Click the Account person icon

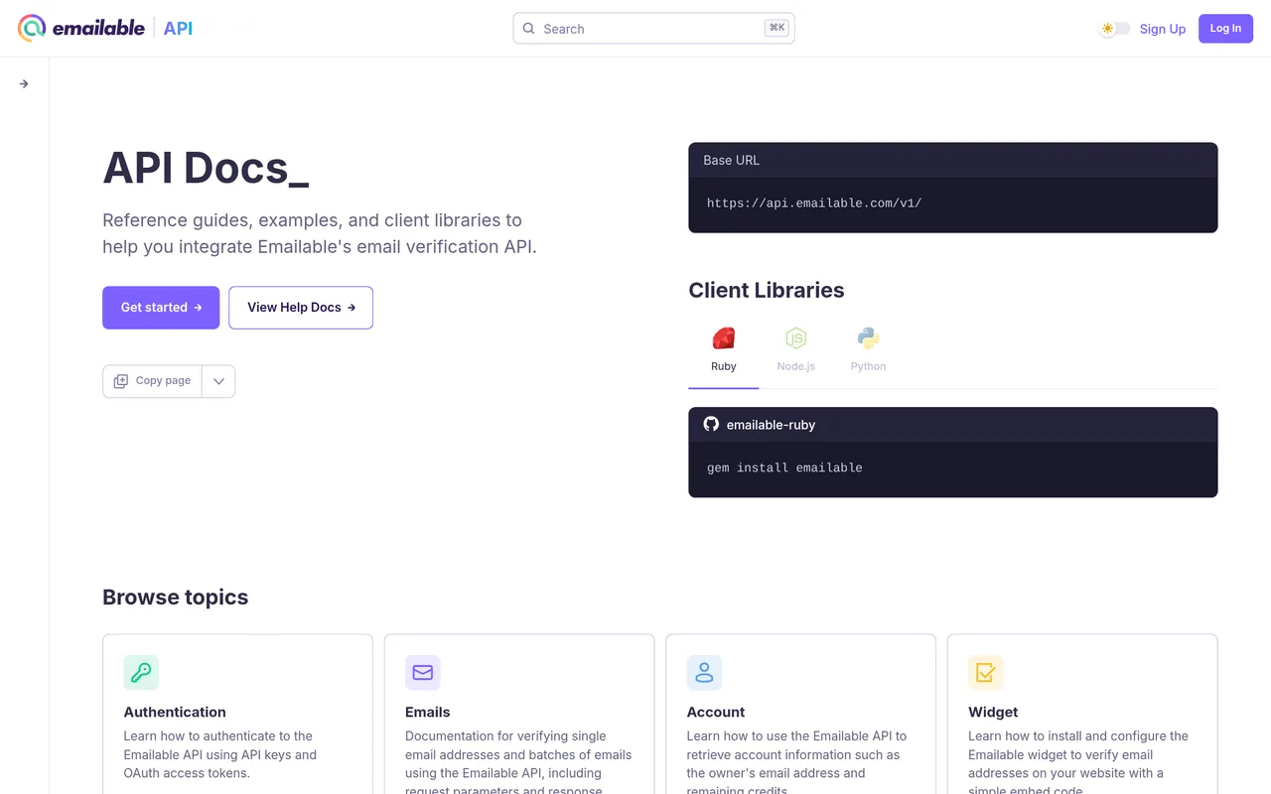point(704,672)
